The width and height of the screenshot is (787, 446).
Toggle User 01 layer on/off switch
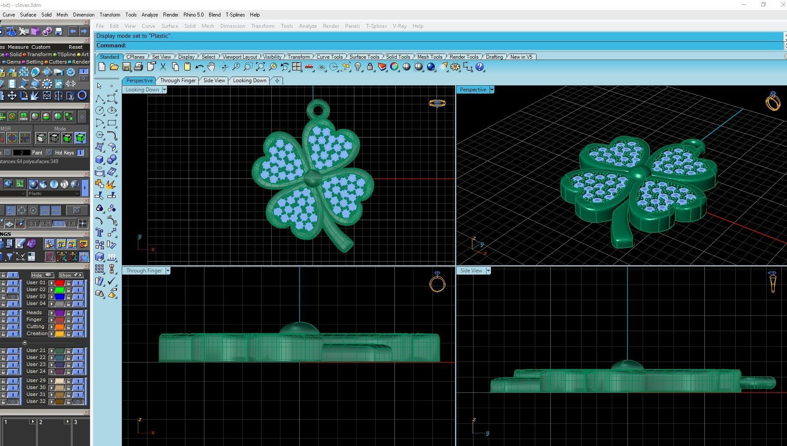tap(78, 283)
